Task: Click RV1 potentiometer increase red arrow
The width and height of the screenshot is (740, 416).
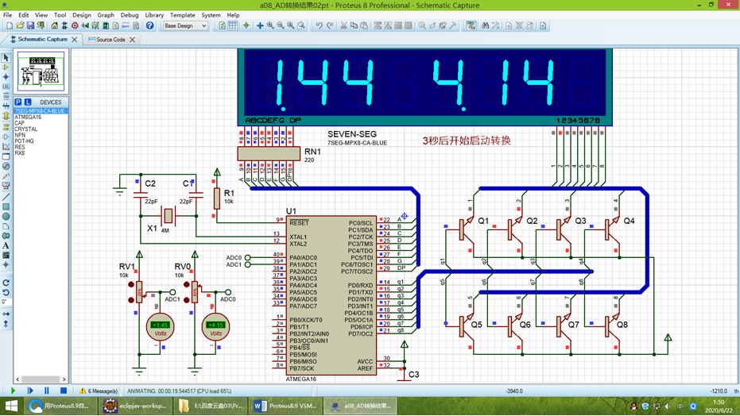Action: [131, 284]
